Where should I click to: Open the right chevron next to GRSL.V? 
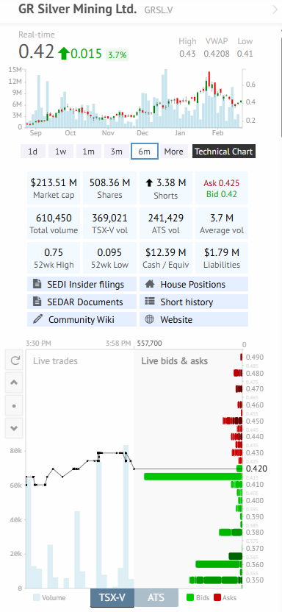click(x=275, y=10)
